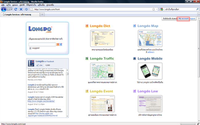
Task: Click the purple icon beside Longdo Law
Action: (134, 91)
